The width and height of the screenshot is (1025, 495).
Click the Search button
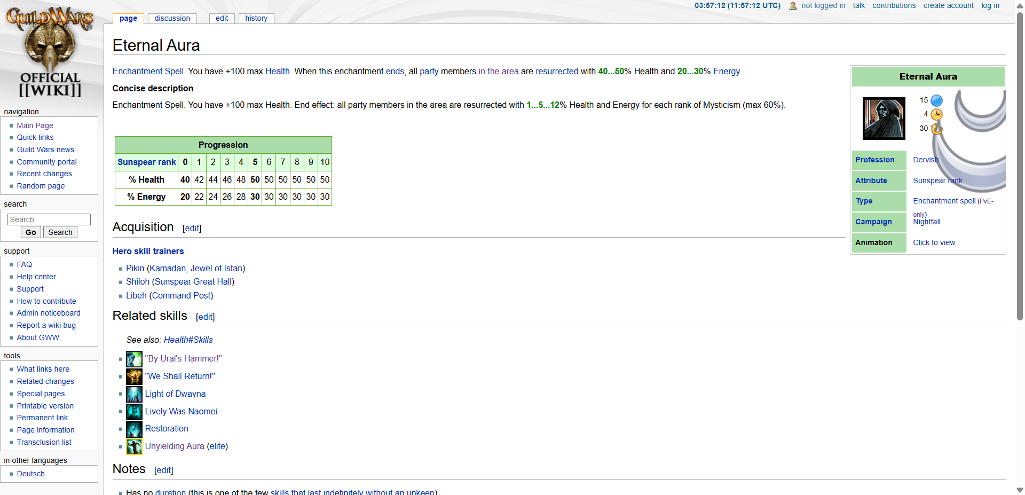[x=60, y=232]
